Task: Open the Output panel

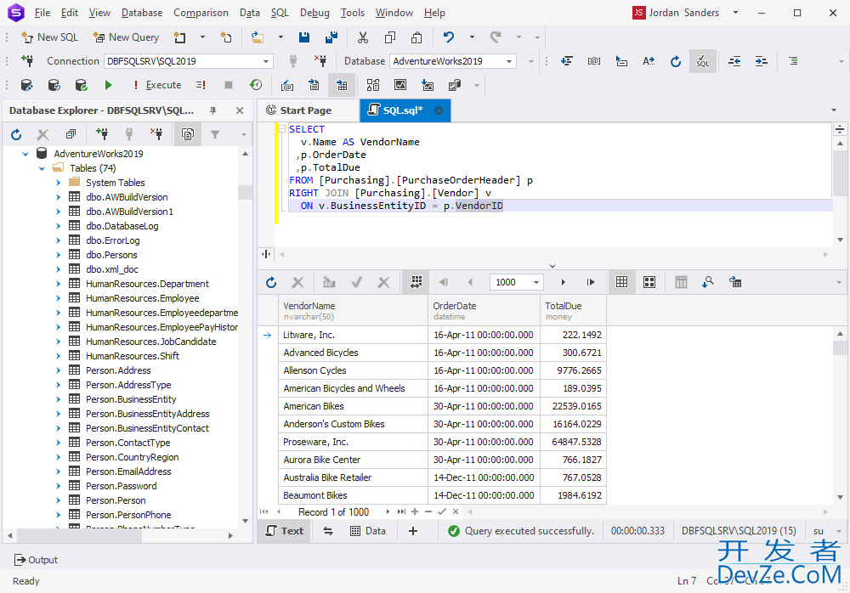Action: pos(36,560)
